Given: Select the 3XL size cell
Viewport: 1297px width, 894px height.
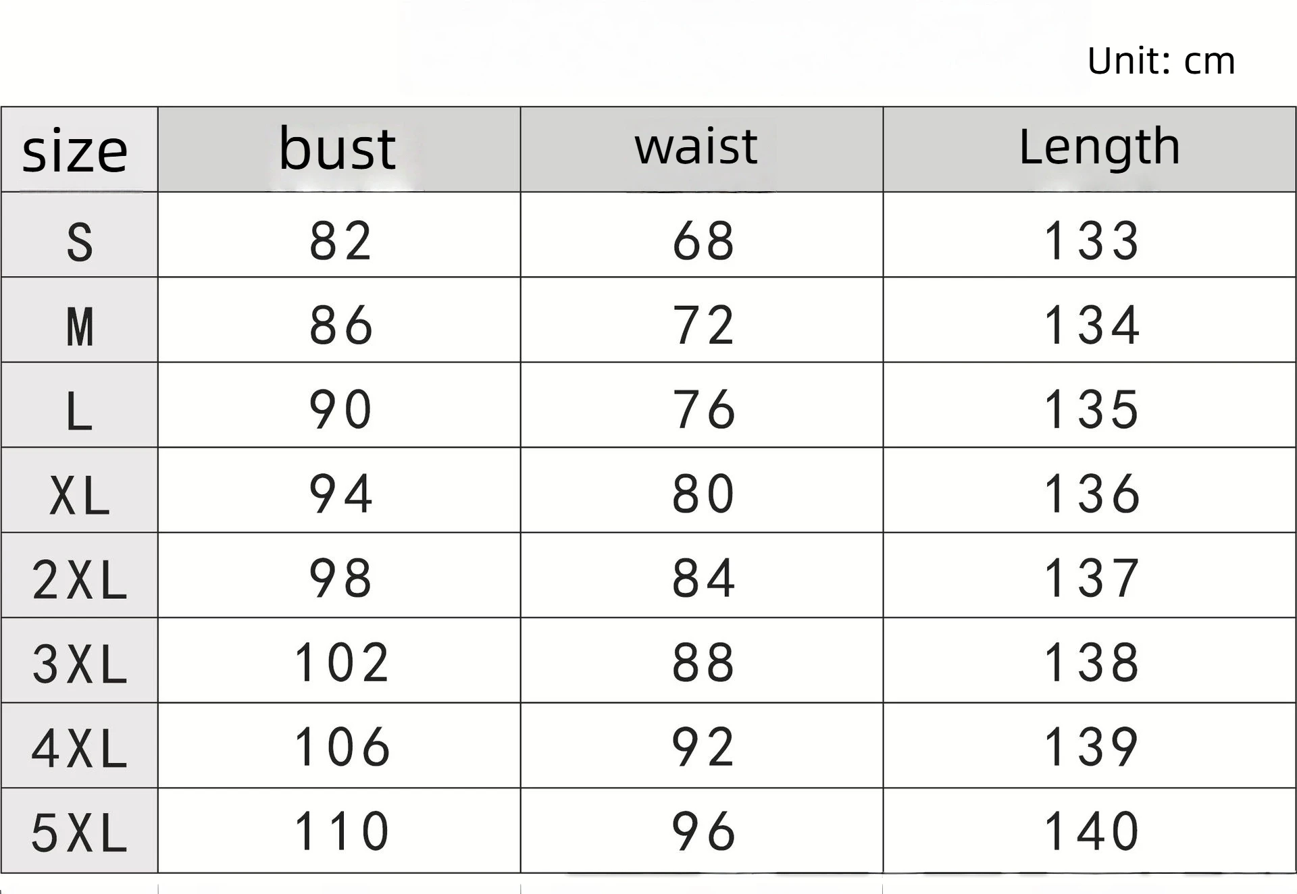Looking at the screenshot, I should click(x=80, y=664).
